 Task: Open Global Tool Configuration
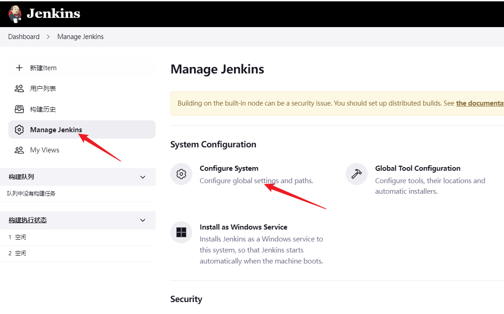pyautogui.click(x=418, y=168)
